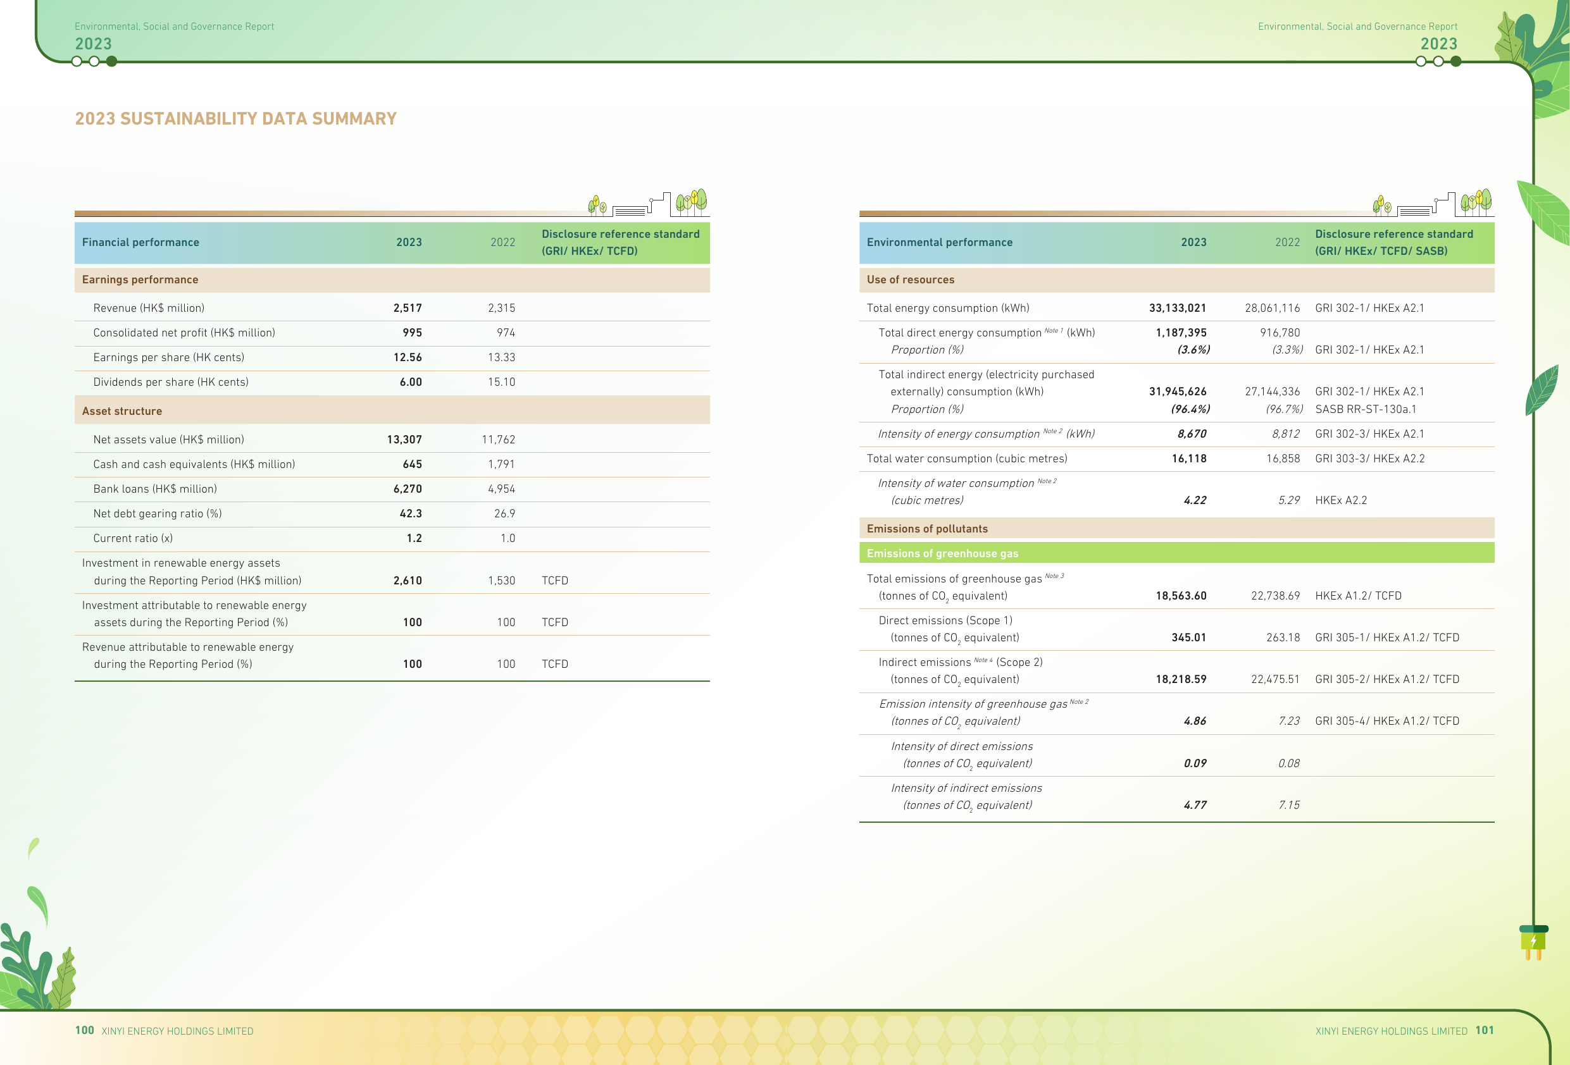Click the 'Use of resources' section row

pyautogui.click(x=1176, y=280)
